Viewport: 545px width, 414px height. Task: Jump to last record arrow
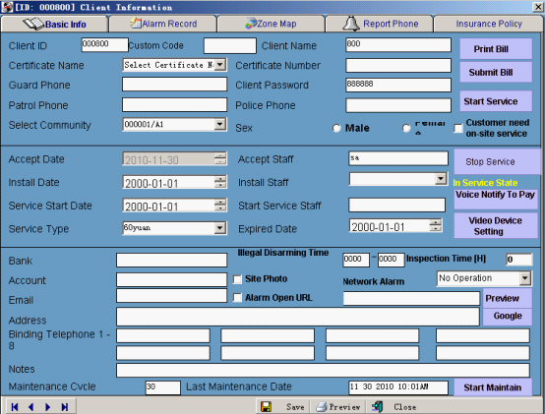coord(65,407)
